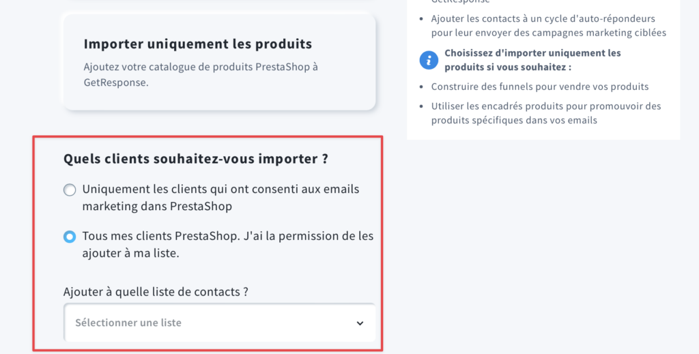Click the bold 'Choisissez d'importer uniquement les produits' text

point(532,60)
